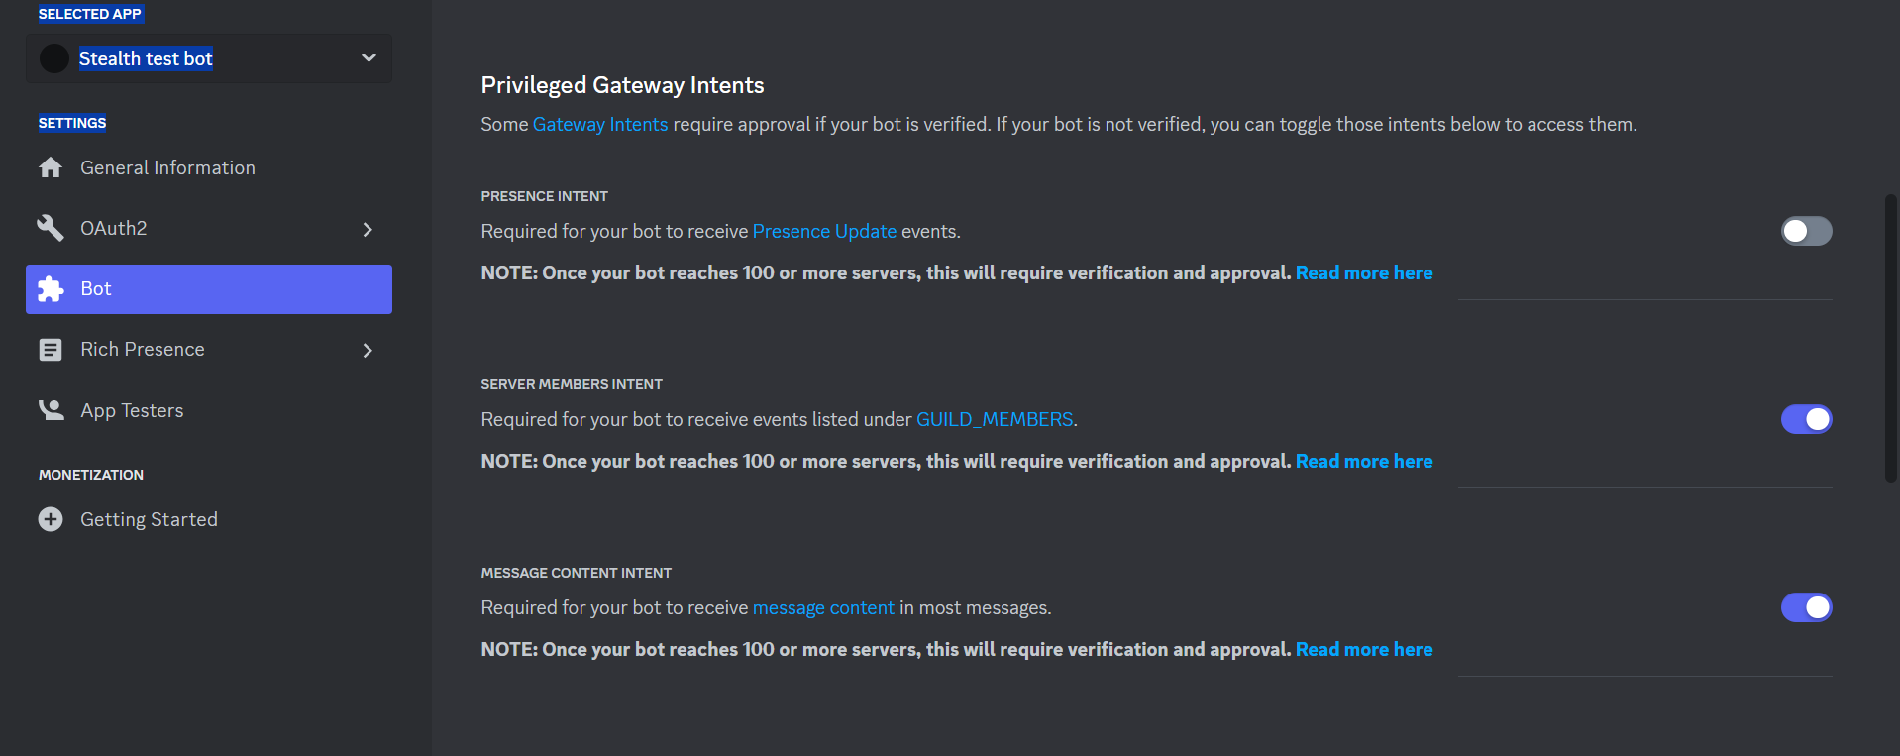Disable the Server Members Intent switch
The height and width of the screenshot is (756, 1900).
point(1806,419)
